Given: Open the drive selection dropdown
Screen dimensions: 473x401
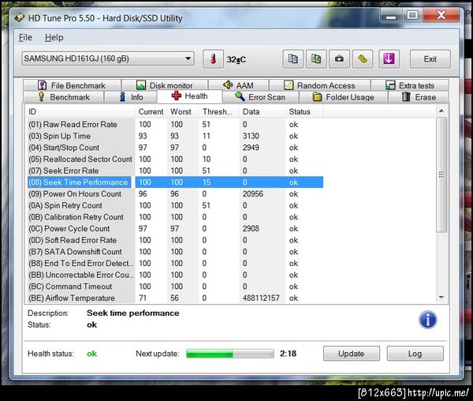Looking at the screenshot, I should tap(108, 58).
